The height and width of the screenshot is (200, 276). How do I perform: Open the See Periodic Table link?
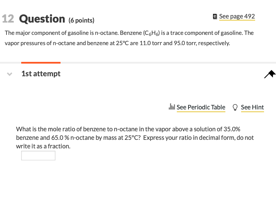pyautogui.click(x=201, y=107)
